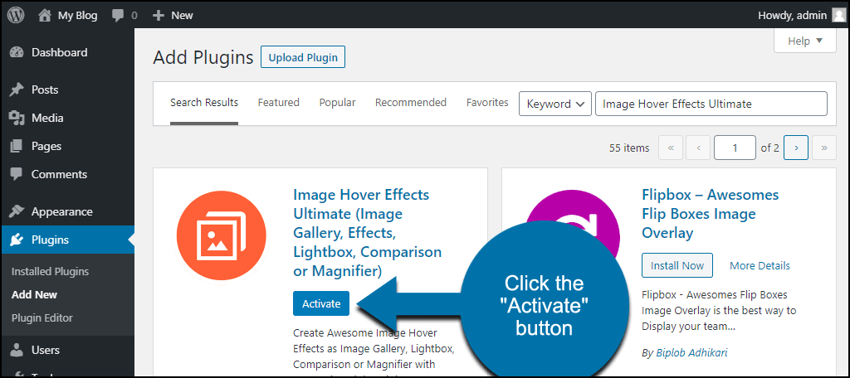Switch to the Featured tab
This screenshot has height=378, width=850.
[279, 103]
